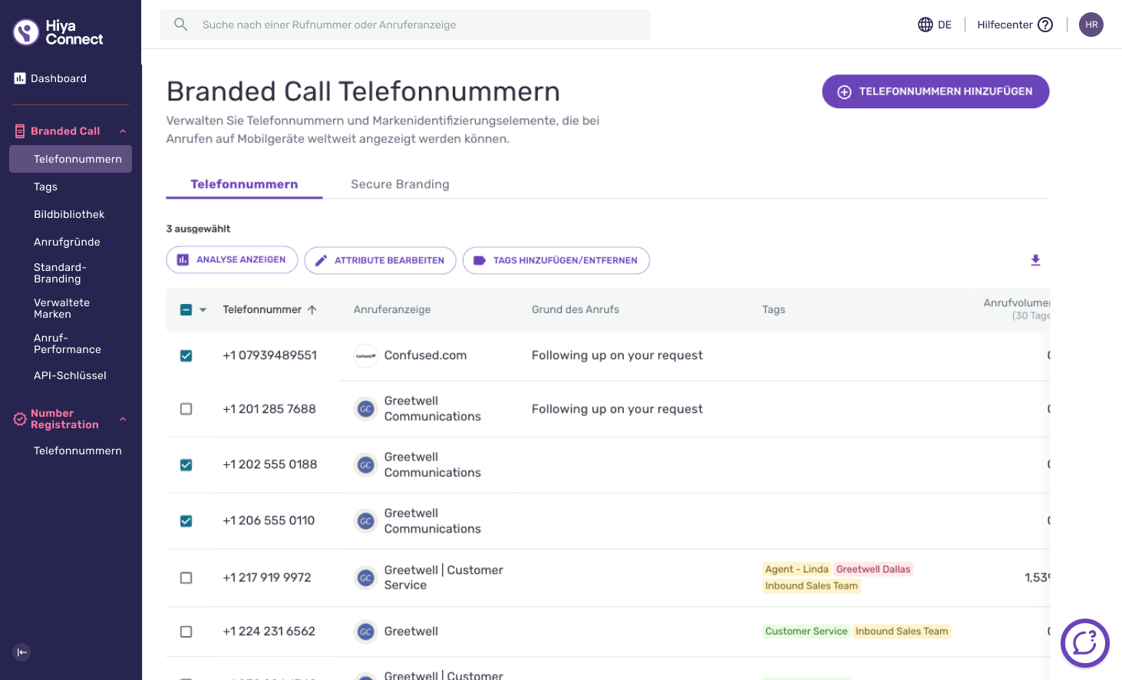The image size is (1122, 680).
Task: Check the +1 201 285 7688 row checkbox
Action: click(186, 409)
